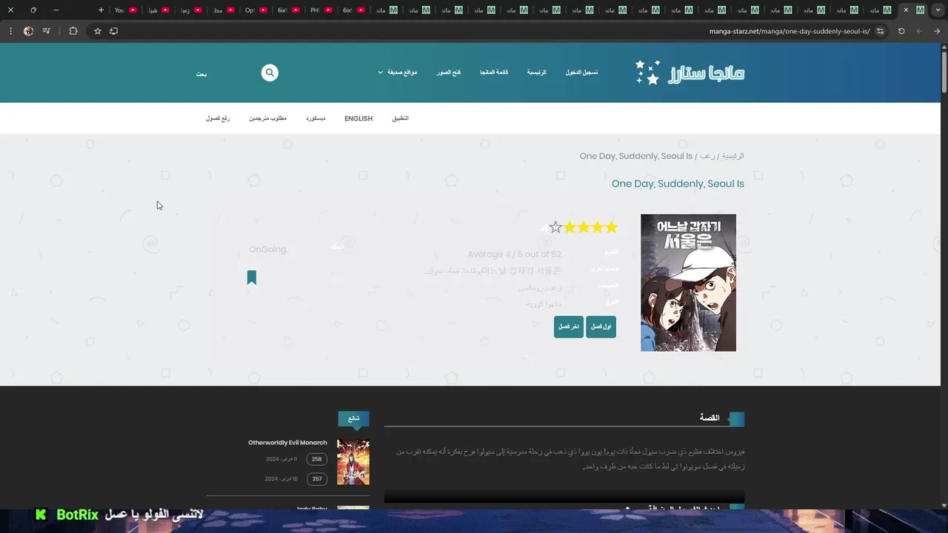Click رعب in the breadcrumb
The image size is (948, 533).
[x=707, y=156]
